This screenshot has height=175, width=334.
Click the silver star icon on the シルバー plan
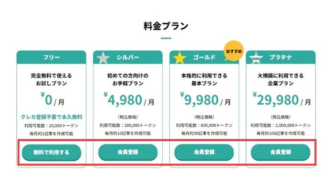103,57
